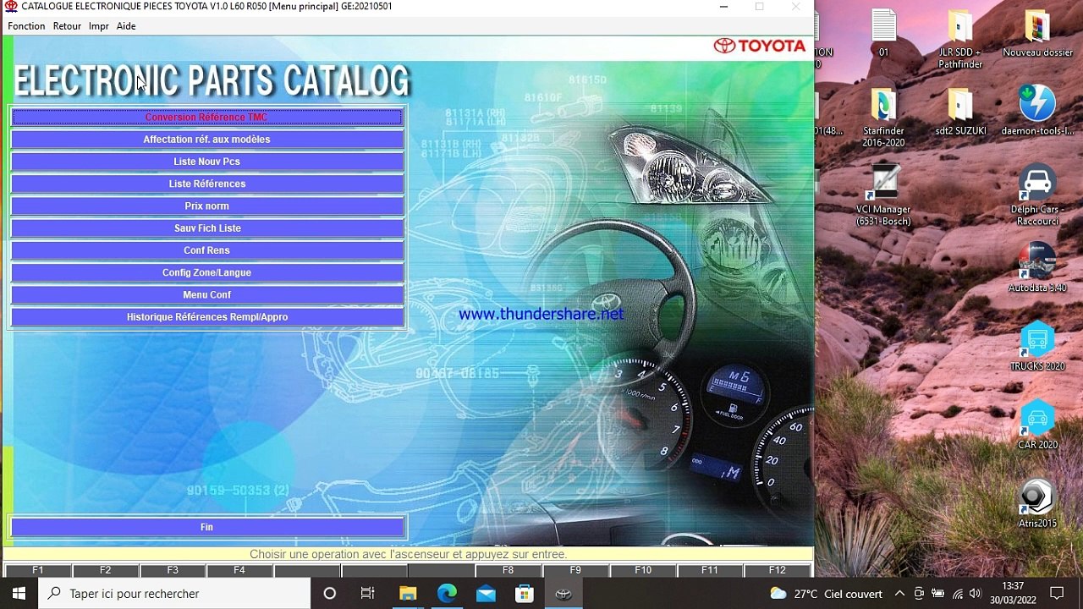This screenshot has width=1083, height=609.
Task: Click the F10 function key button
Action: (643, 570)
